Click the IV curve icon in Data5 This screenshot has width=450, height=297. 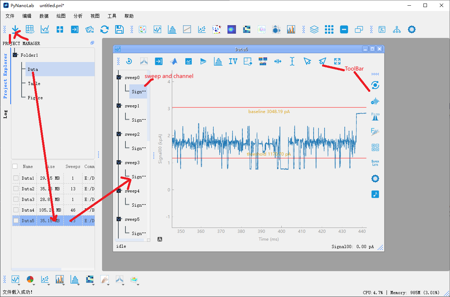(x=233, y=61)
